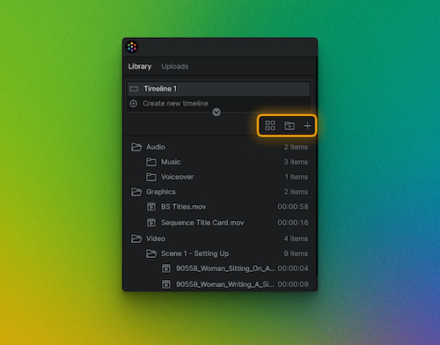Switch to the Uploads tab
This screenshot has width=440, height=345.
(175, 66)
